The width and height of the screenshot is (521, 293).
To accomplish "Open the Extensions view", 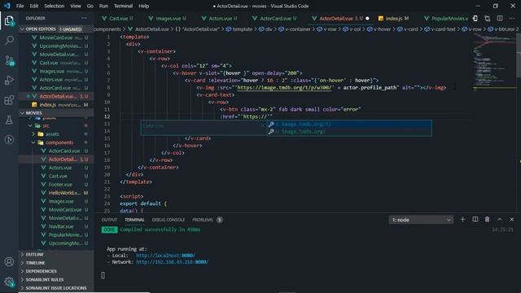I will click(x=9, y=100).
